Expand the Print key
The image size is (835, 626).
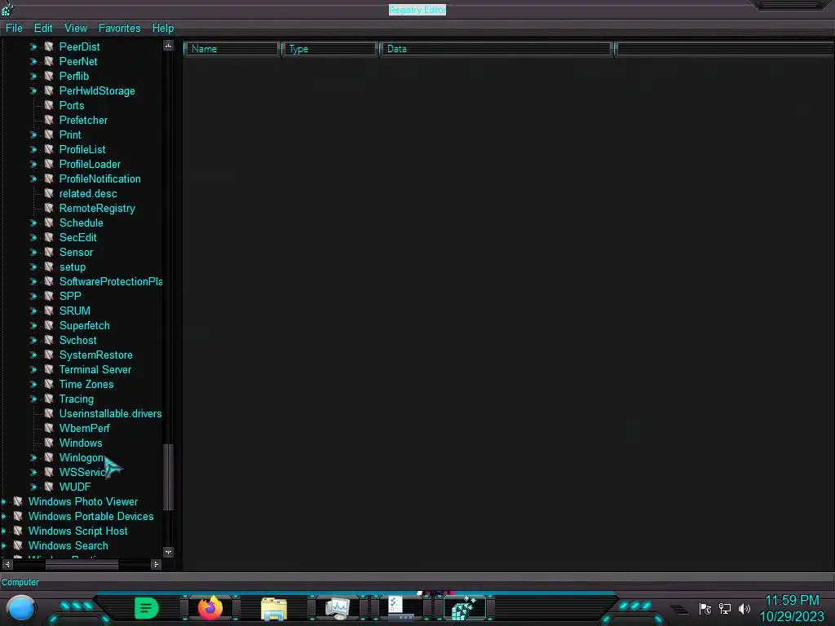tap(33, 134)
